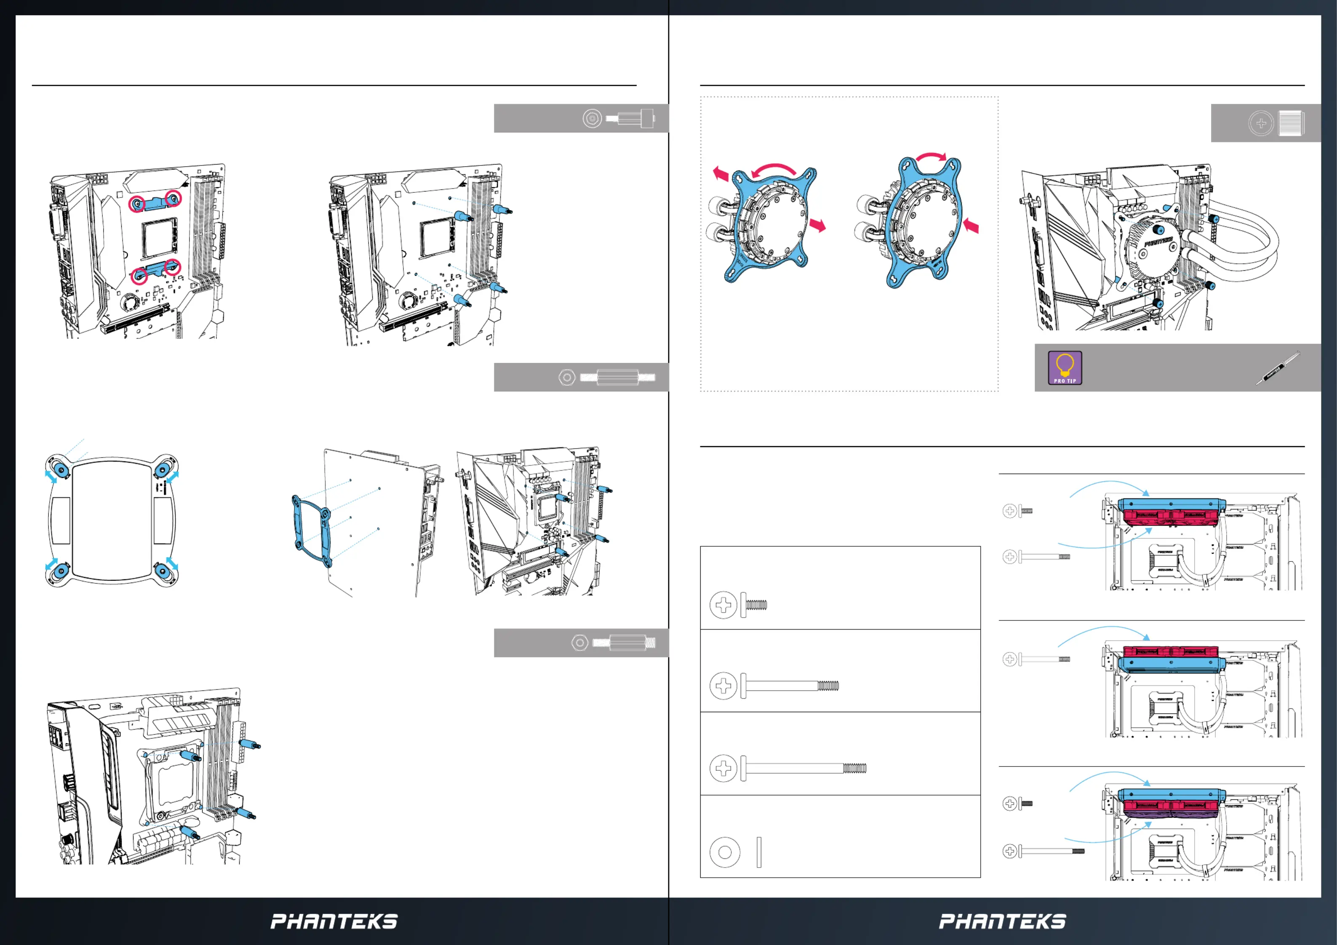Viewport: 1337px width, 945px height.
Task: Click the pump bracket diagram with inward red arrow
Action: pyautogui.click(x=917, y=221)
